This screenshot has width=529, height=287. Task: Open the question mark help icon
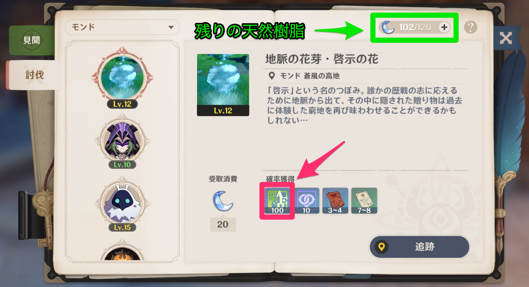(471, 27)
